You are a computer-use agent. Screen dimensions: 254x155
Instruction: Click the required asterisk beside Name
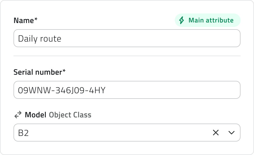[x=36, y=20]
